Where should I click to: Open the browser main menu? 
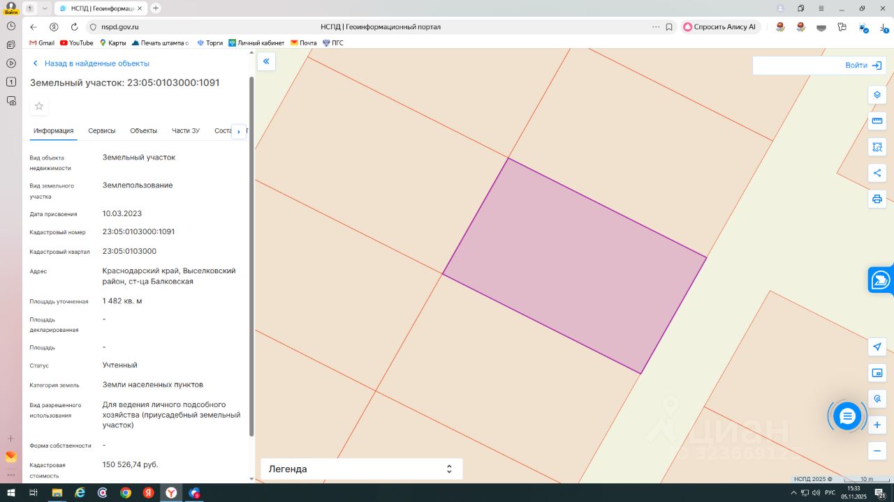pyautogui.click(x=821, y=8)
